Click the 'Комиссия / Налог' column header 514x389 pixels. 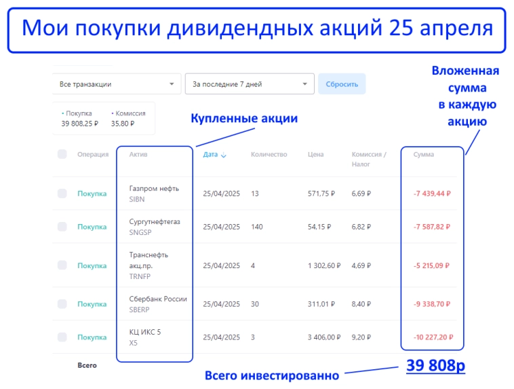369,160
